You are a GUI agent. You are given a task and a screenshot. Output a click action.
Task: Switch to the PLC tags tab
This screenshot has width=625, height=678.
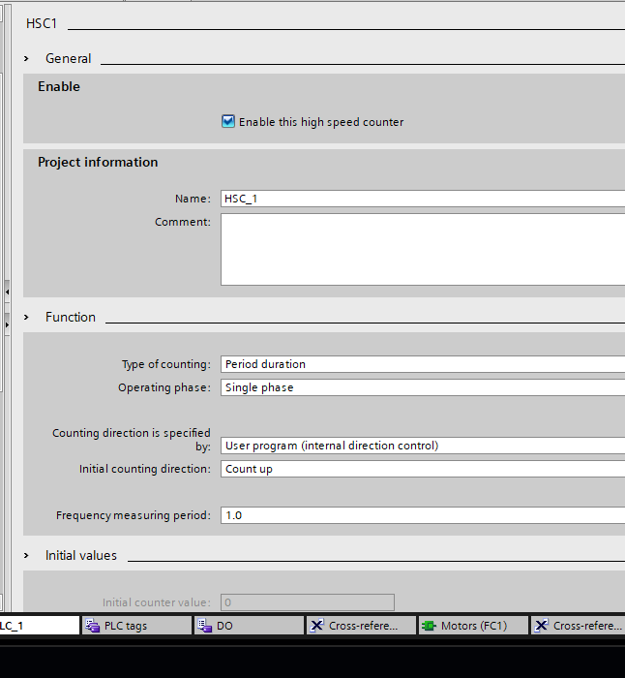pos(136,626)
